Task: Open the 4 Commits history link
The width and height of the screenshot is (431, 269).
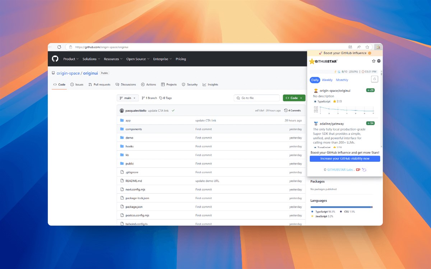Action: 292,110
